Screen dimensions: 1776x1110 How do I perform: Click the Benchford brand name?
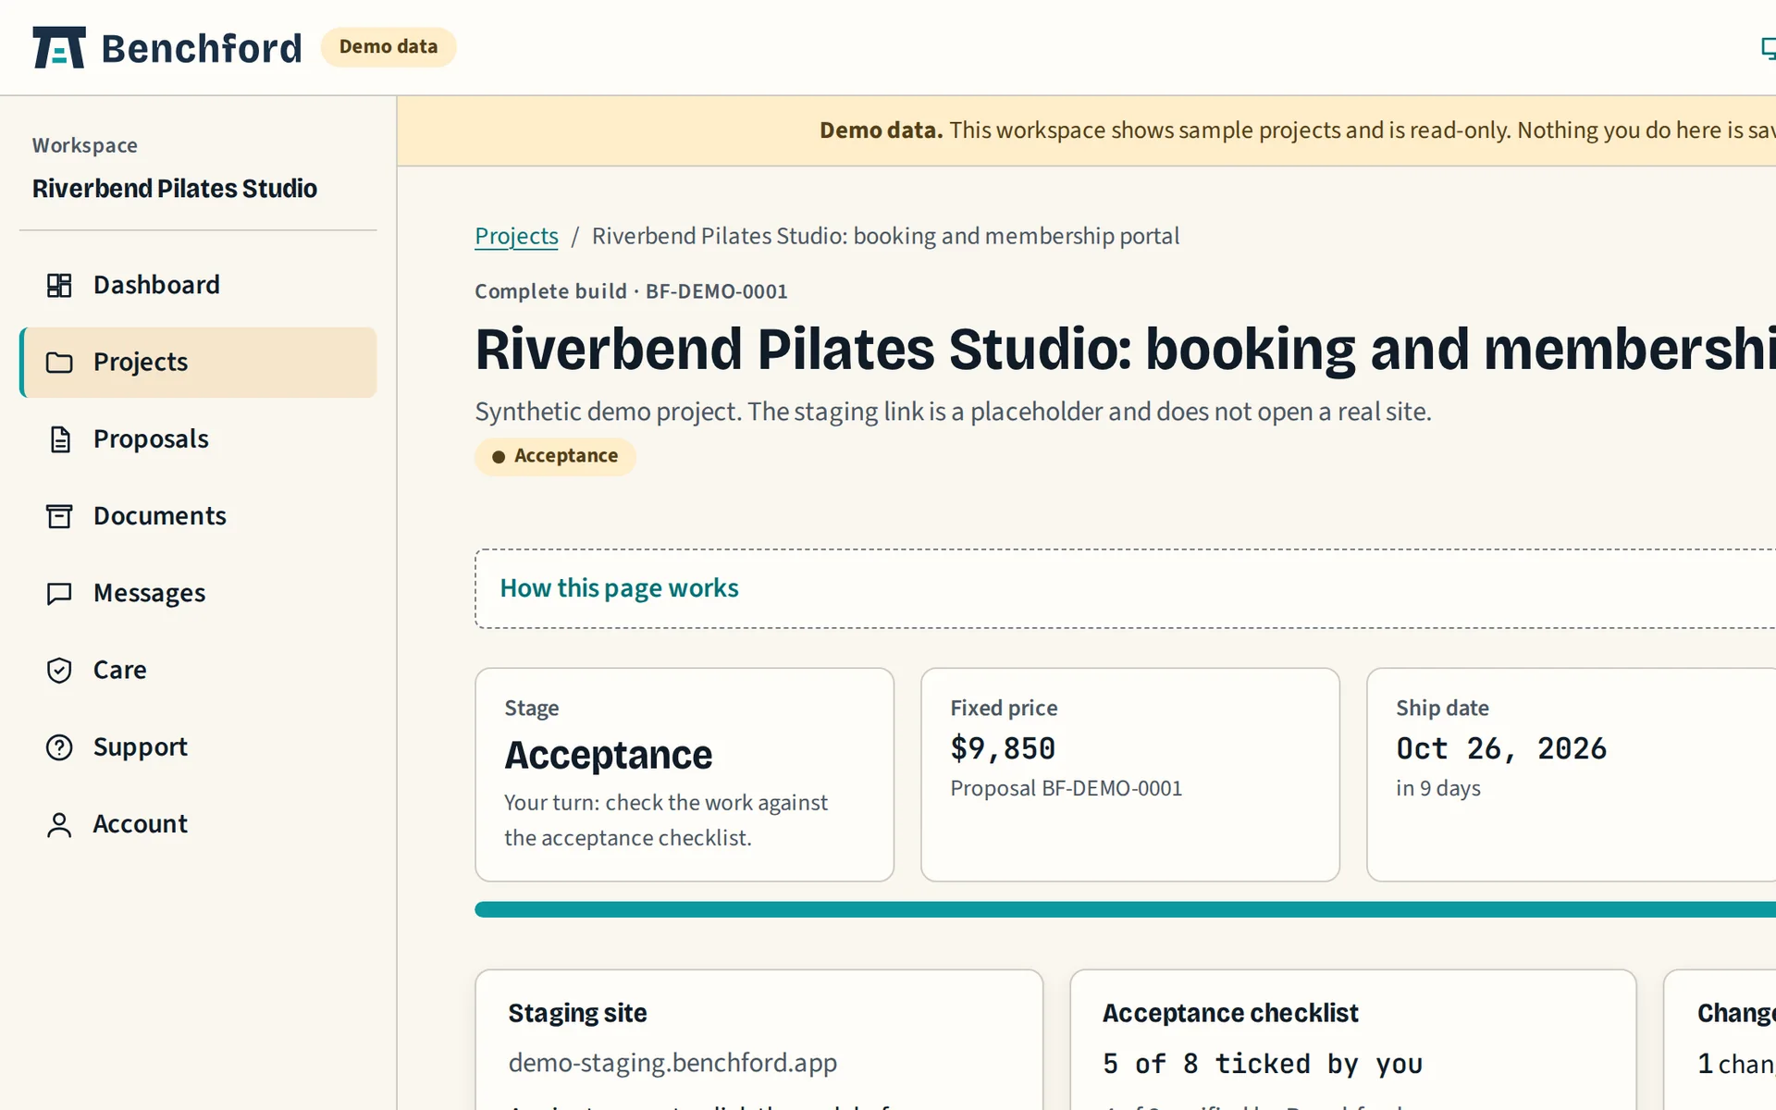click(202, 48)
